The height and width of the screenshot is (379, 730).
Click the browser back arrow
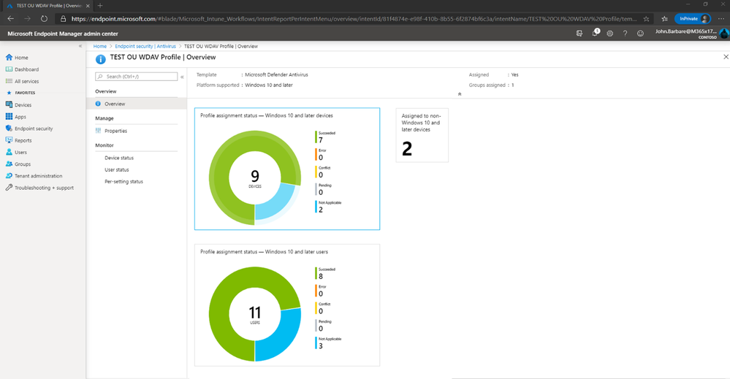click(11, 18)
